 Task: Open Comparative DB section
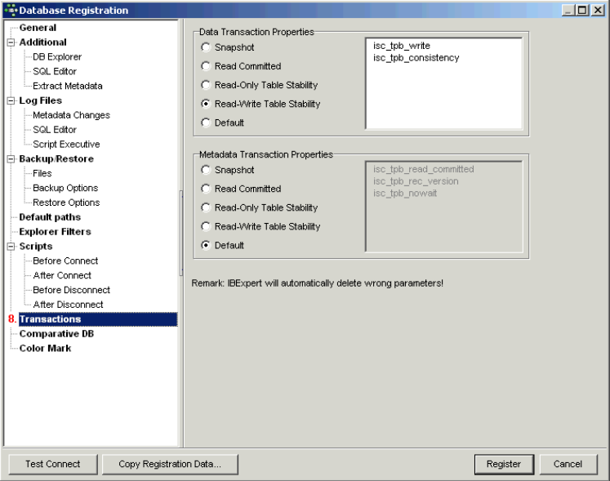click(50, 333)
